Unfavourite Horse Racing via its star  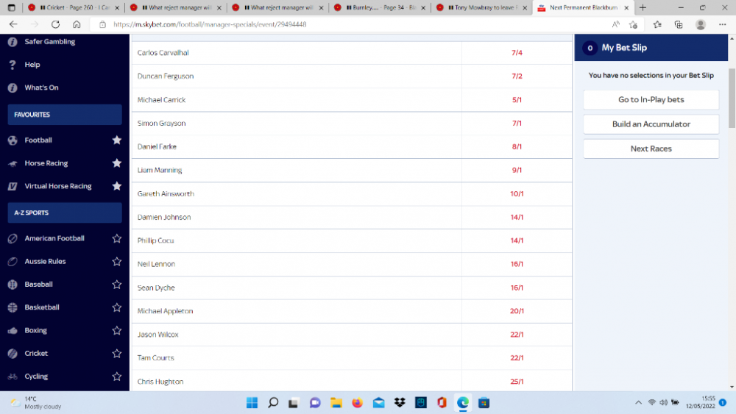[x=117, y=163]
